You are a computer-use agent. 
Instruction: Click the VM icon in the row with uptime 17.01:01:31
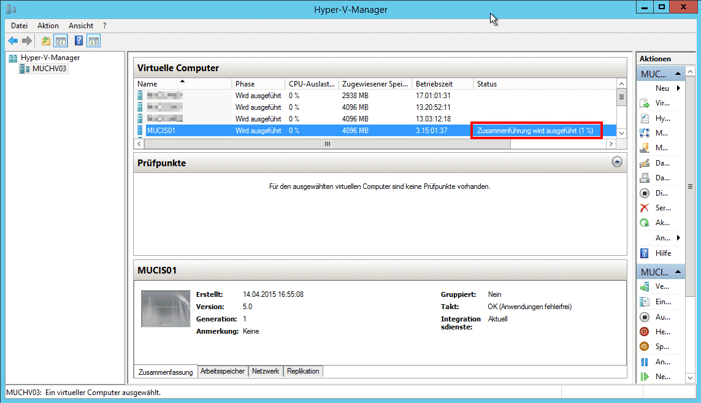click(x=140, y=95)
